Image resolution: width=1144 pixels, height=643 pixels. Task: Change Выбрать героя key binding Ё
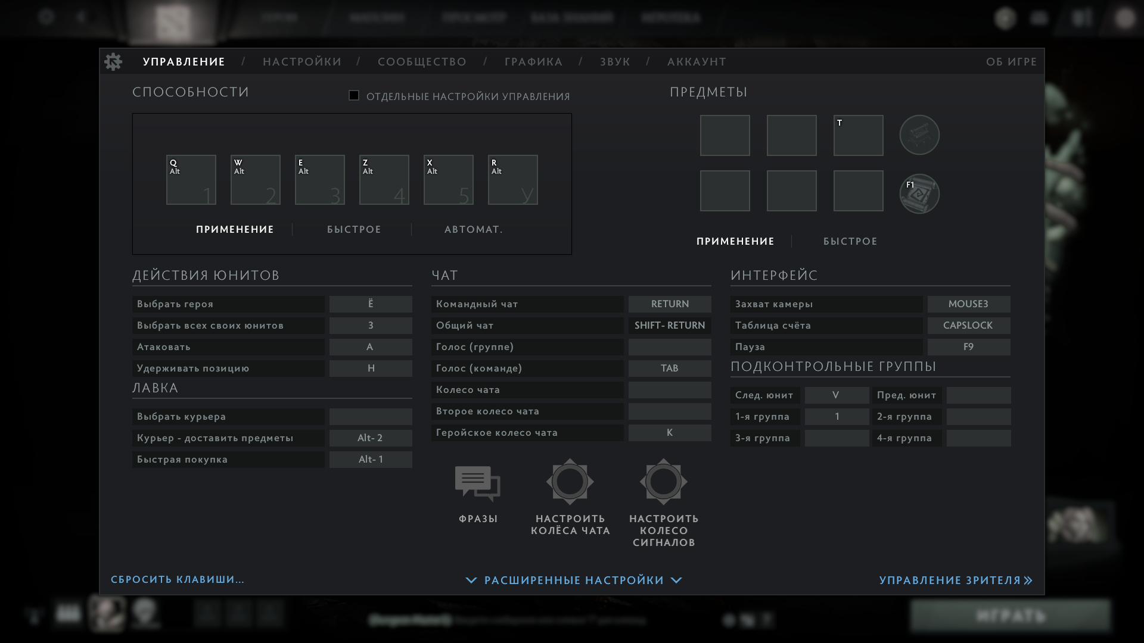(371, 304)
